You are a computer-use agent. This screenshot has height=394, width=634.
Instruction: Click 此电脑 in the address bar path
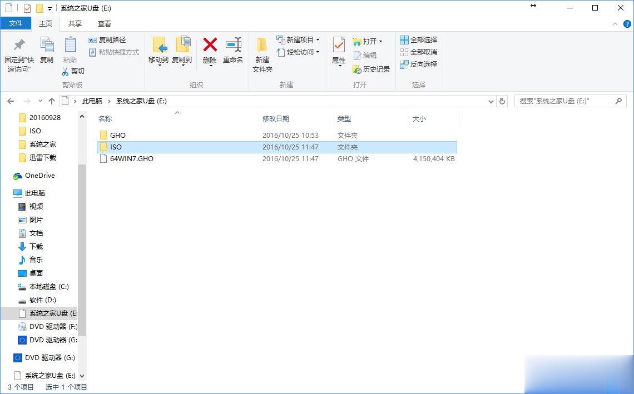tap(92, 101)
